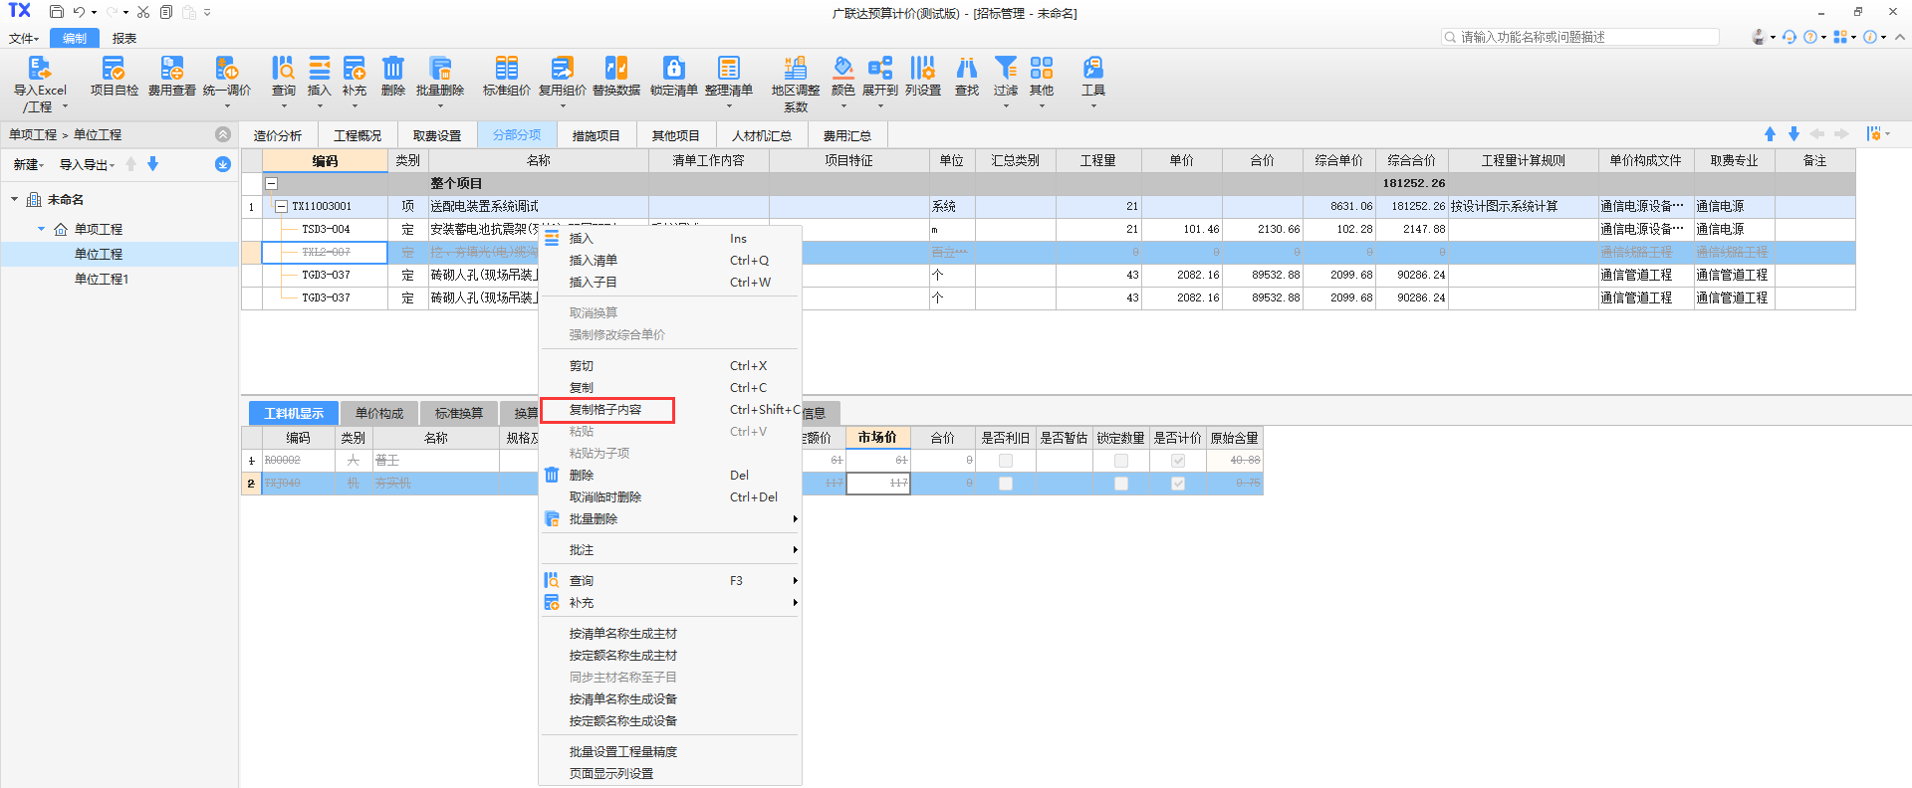Open the 替换数据 tool

(615, 69)
